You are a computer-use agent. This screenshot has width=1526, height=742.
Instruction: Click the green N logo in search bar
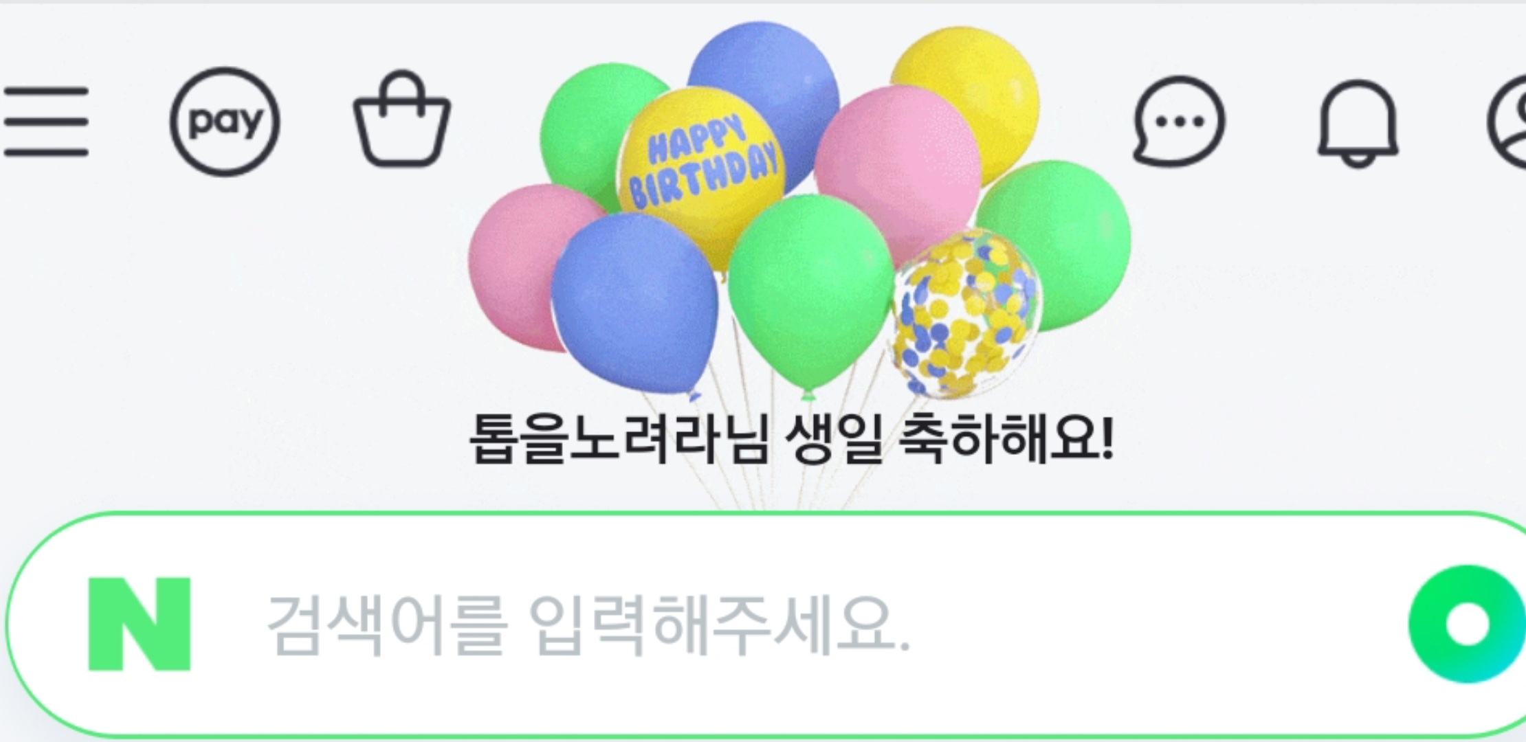(140, 624)
